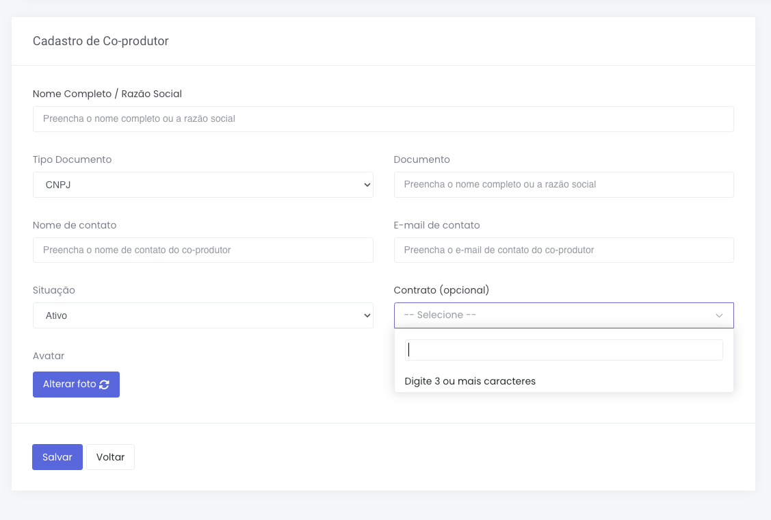Viewport: 771px width, 520px height.
Task: Open the Tipo Documento CNPJ dropdown
Action: point(202,185)
